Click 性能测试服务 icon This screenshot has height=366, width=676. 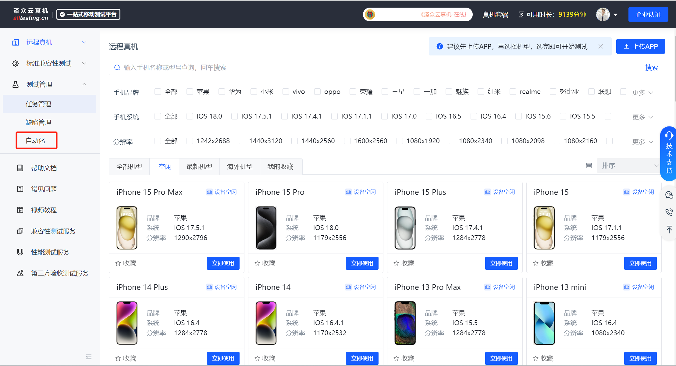click(20, 252)
